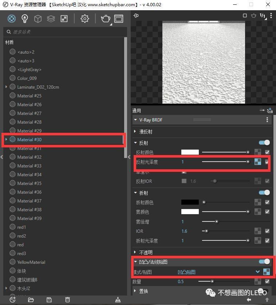This screenshot has height=305, width=276.
Task: Select material red2
Action: coord(21,236)
